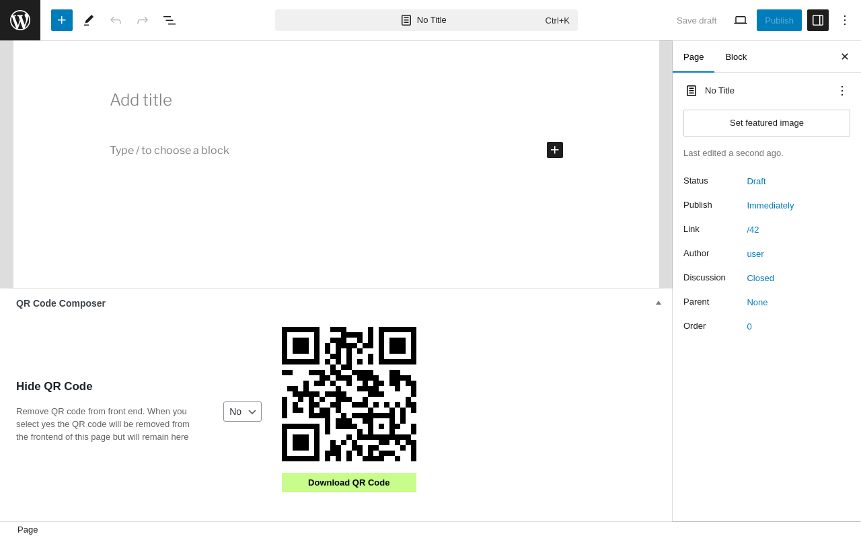Change the page order value 0
Viewport: 861px width, 538px height.
(749, 326)
